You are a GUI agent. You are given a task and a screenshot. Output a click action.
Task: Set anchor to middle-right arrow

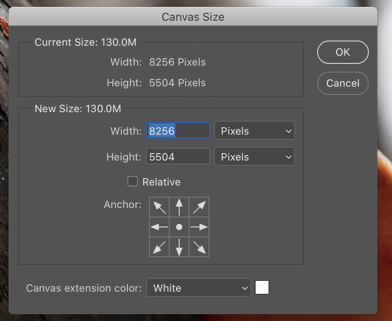199,227
